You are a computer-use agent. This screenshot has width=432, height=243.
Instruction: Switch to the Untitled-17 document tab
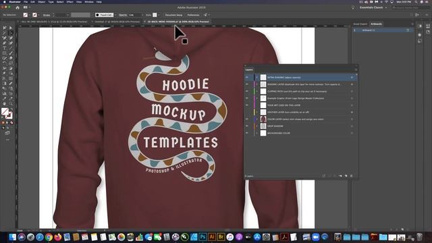pyautogui.click(x=117, y=22)
